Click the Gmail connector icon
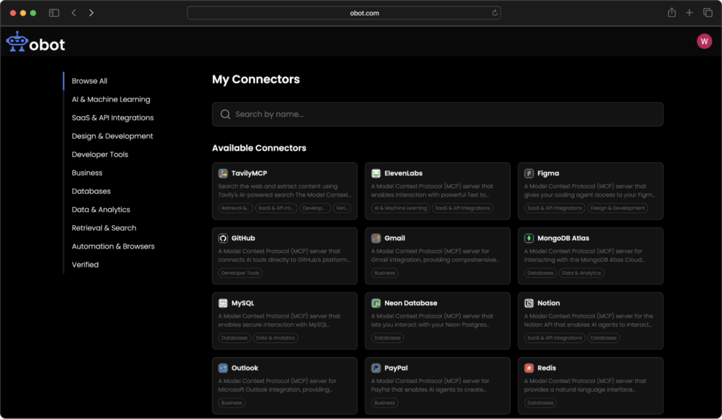Image resolution: width=722 pixels, height=419 pixels. (376, 238)
